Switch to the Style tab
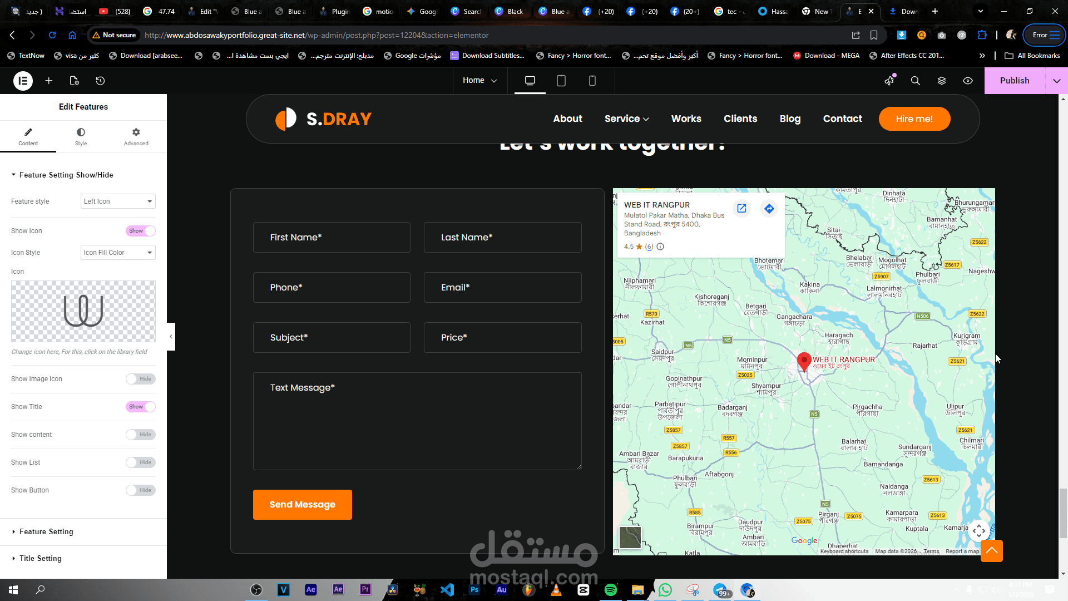Screen dimensions: 1068x601 [x=81, y=136]
